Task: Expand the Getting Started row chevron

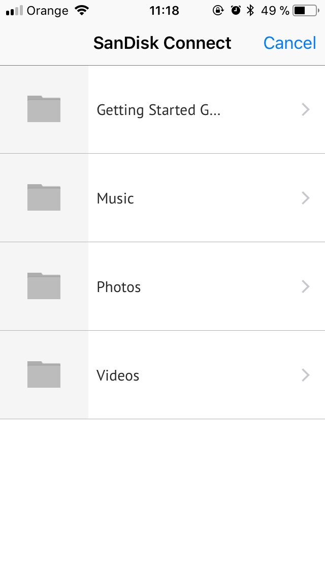Action: (306, 109)
